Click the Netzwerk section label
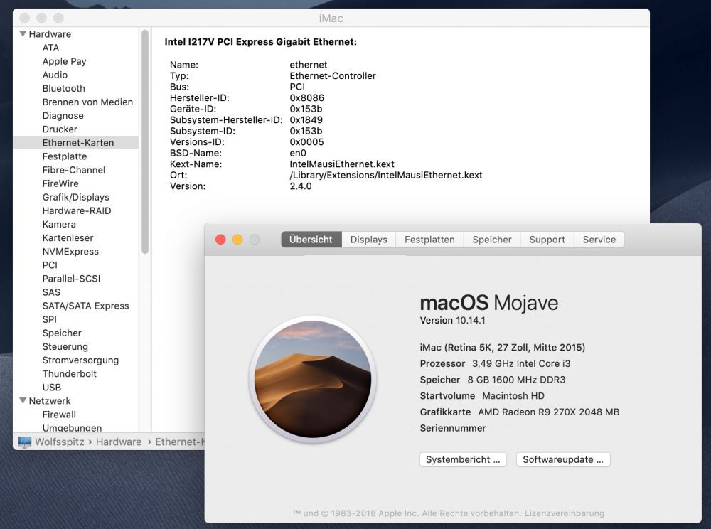 tap(50, 401)
